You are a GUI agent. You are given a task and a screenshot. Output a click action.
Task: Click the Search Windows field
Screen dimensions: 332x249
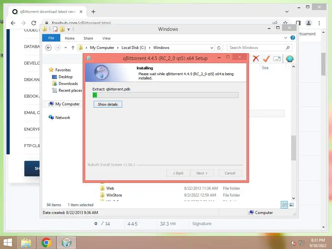pyautogui.click(x=259, y=48)
